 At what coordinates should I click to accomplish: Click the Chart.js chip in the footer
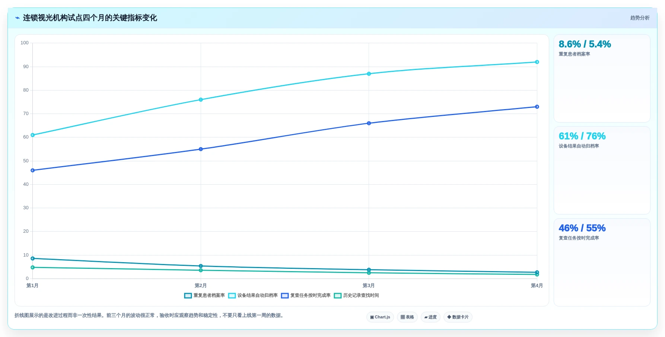(380, 317)
